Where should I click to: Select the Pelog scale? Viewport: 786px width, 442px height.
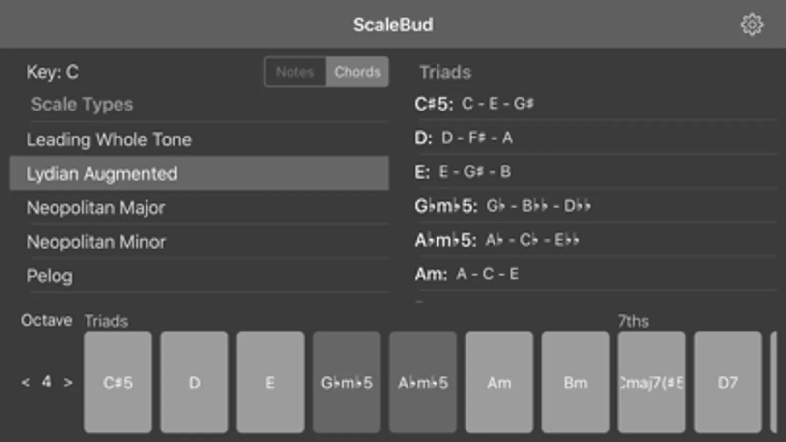click(x=50, y=276)
